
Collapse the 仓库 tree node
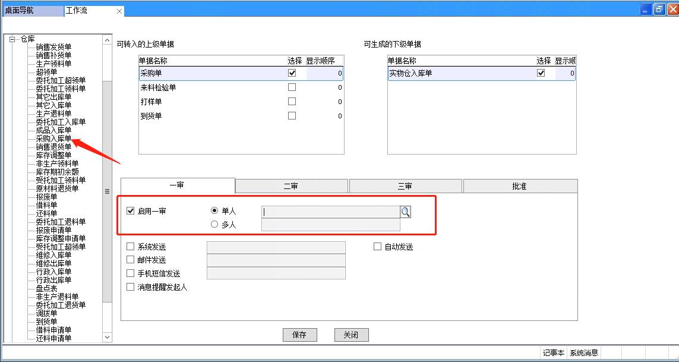(x=11, y=39)
